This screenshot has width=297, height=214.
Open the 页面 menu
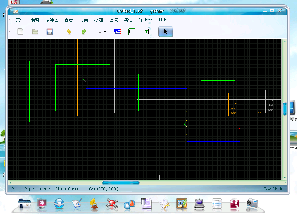[84, 20]
